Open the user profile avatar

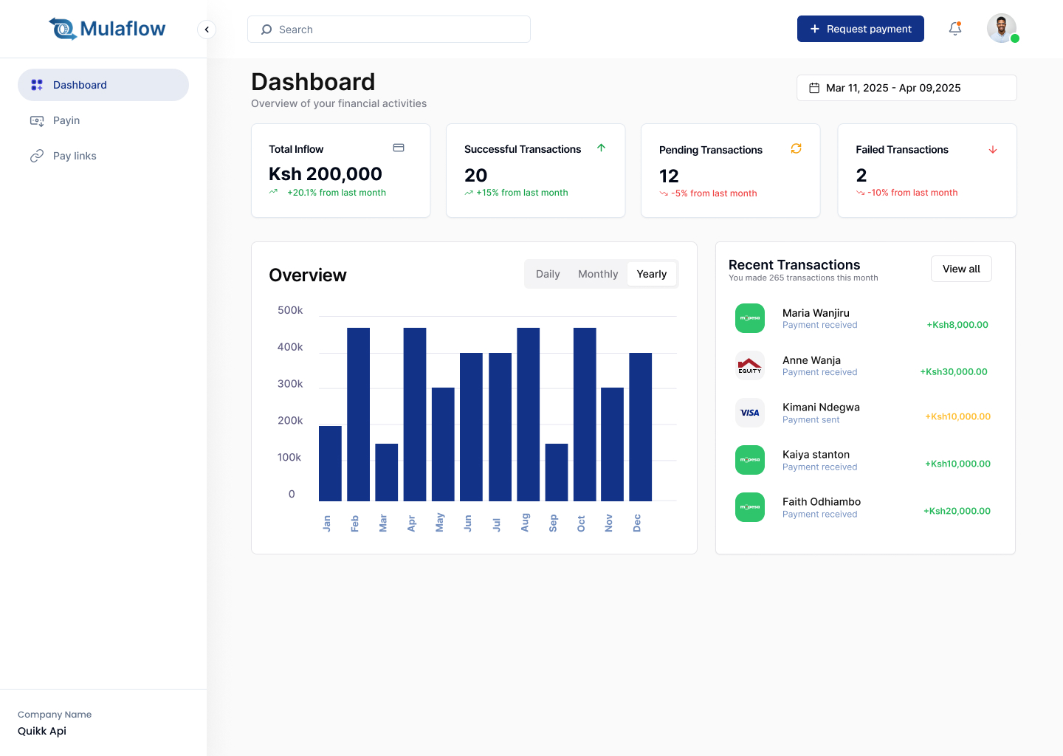point(1002,29)
